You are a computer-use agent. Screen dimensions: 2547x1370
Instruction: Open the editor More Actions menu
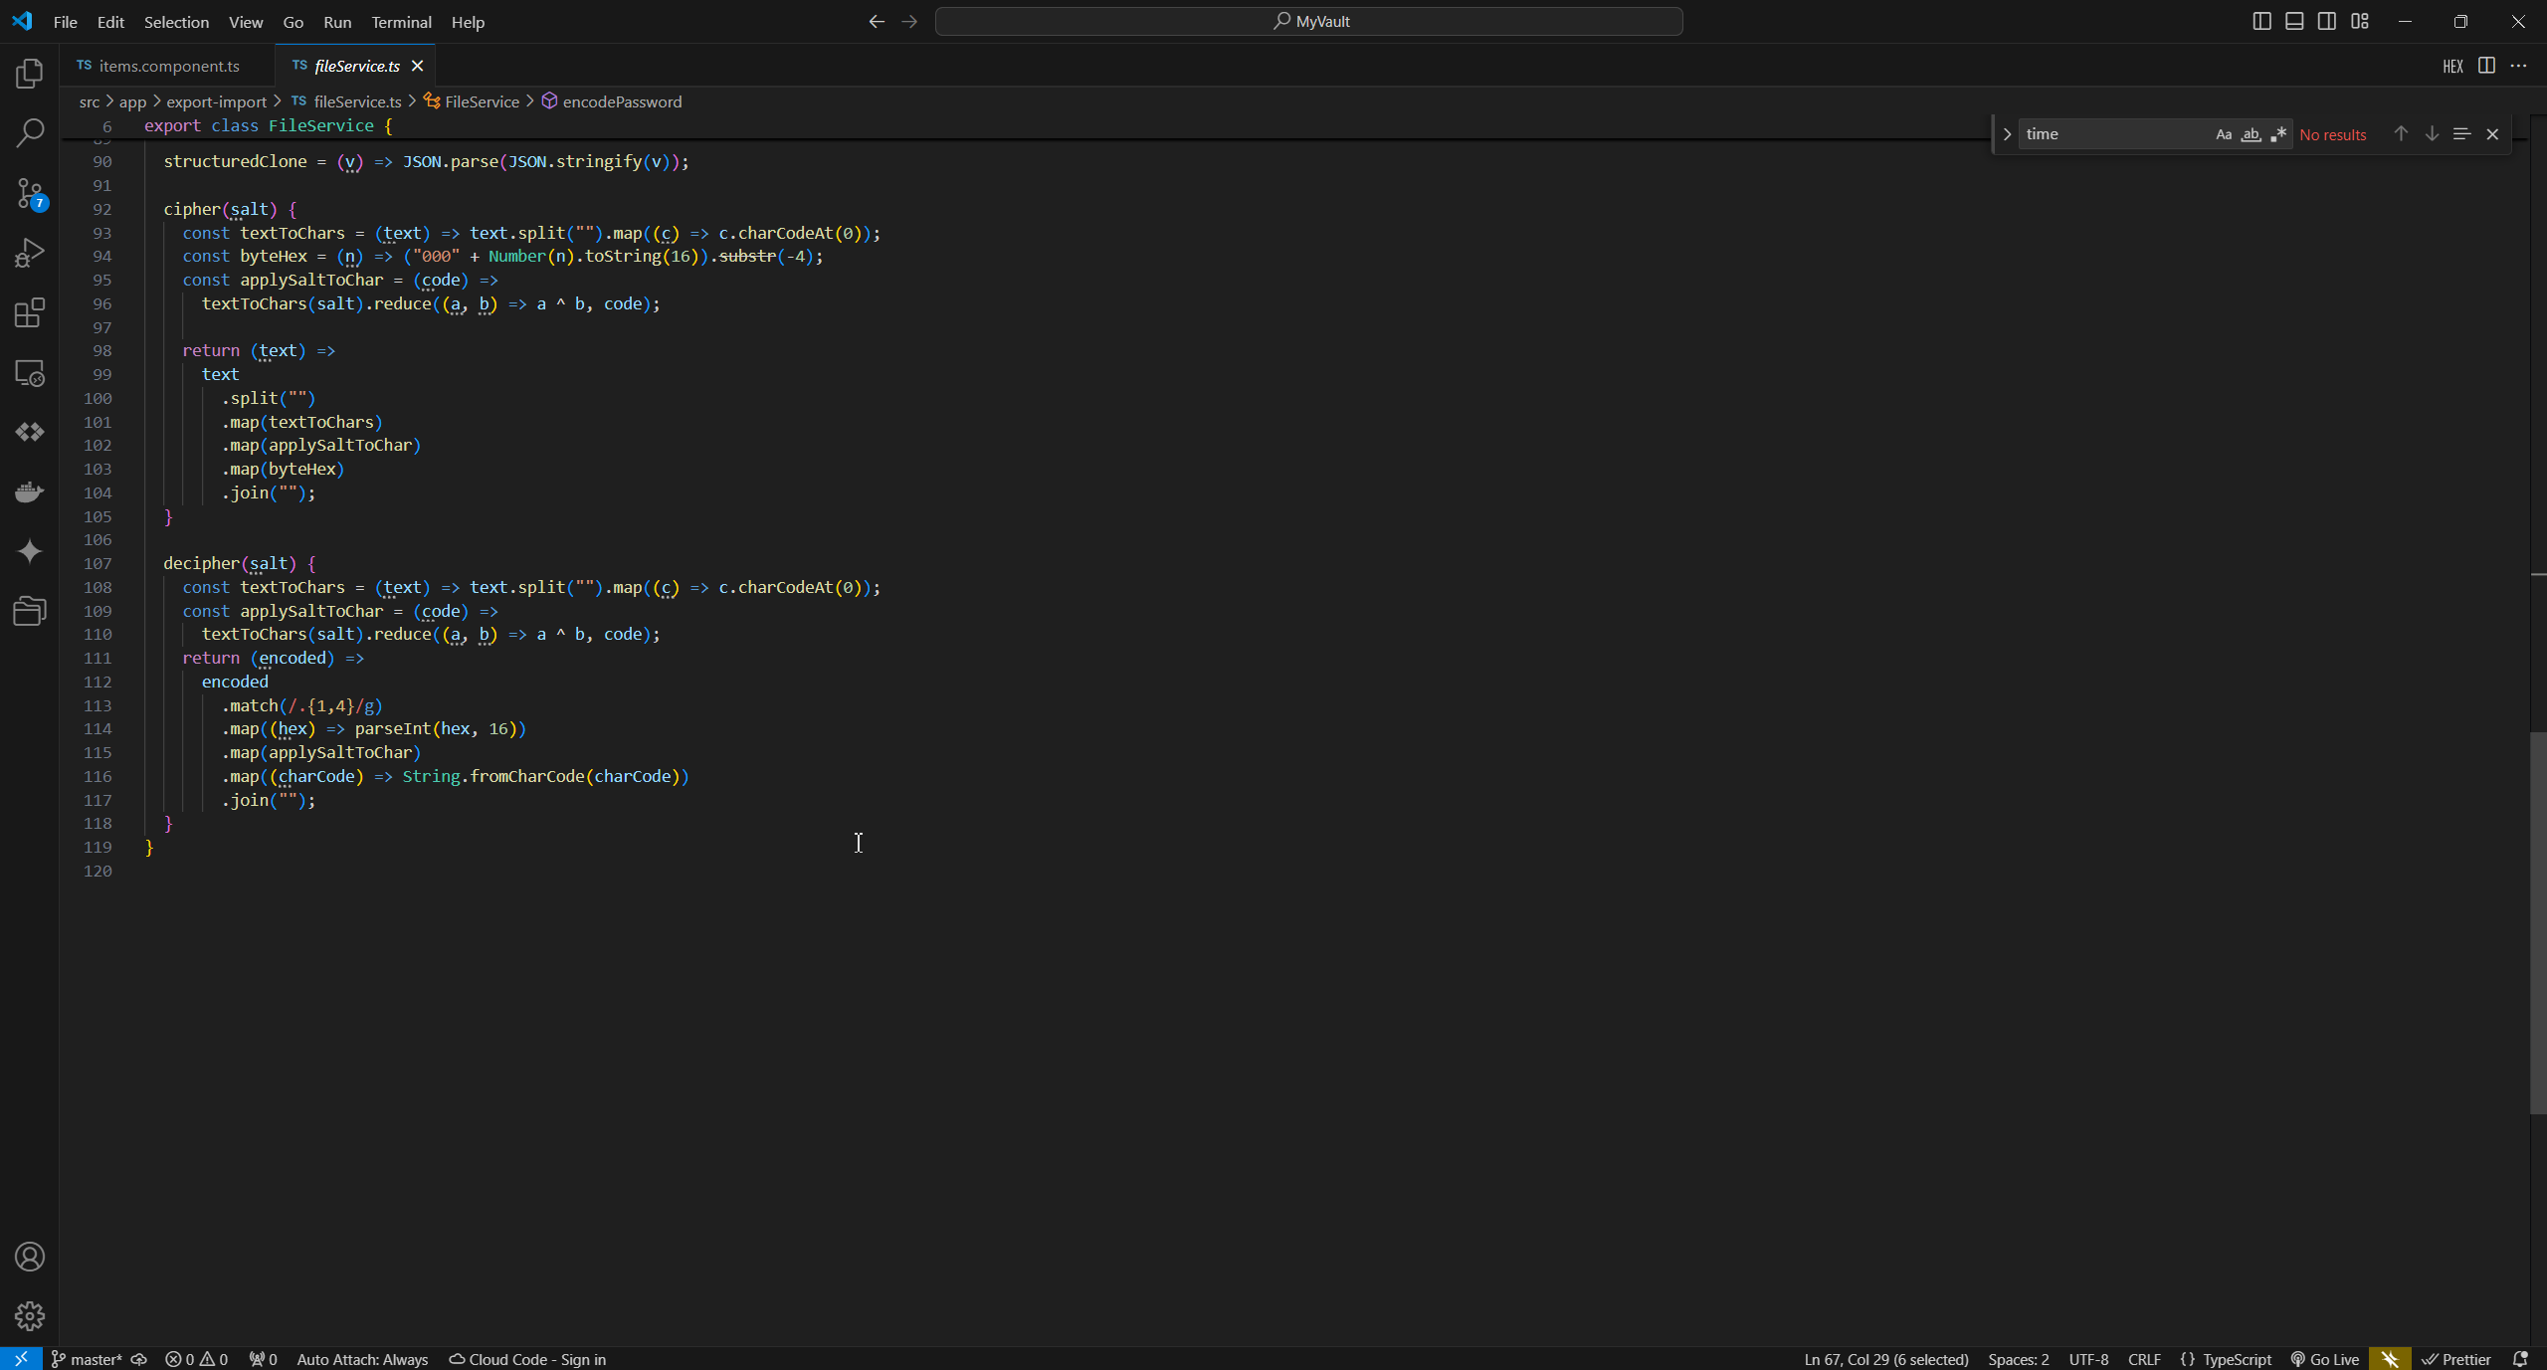point(2518,66)
